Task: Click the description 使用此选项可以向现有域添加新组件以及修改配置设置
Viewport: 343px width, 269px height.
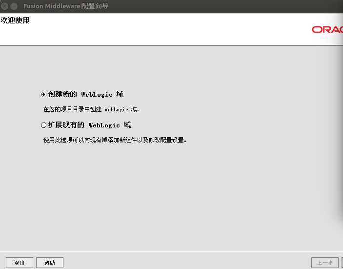Action: [115, 140]
